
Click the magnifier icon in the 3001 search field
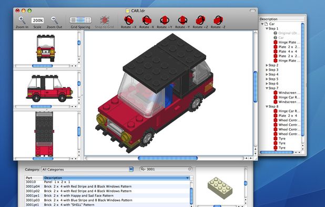[143, 169]
